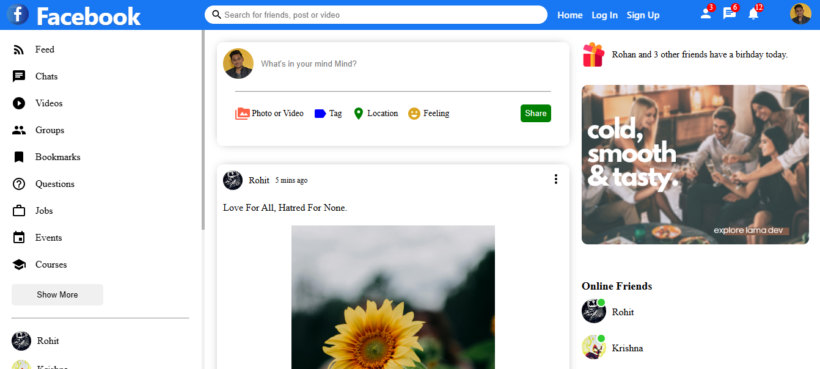Click the Feeling label text
The image size is (820, 369).
436,114
